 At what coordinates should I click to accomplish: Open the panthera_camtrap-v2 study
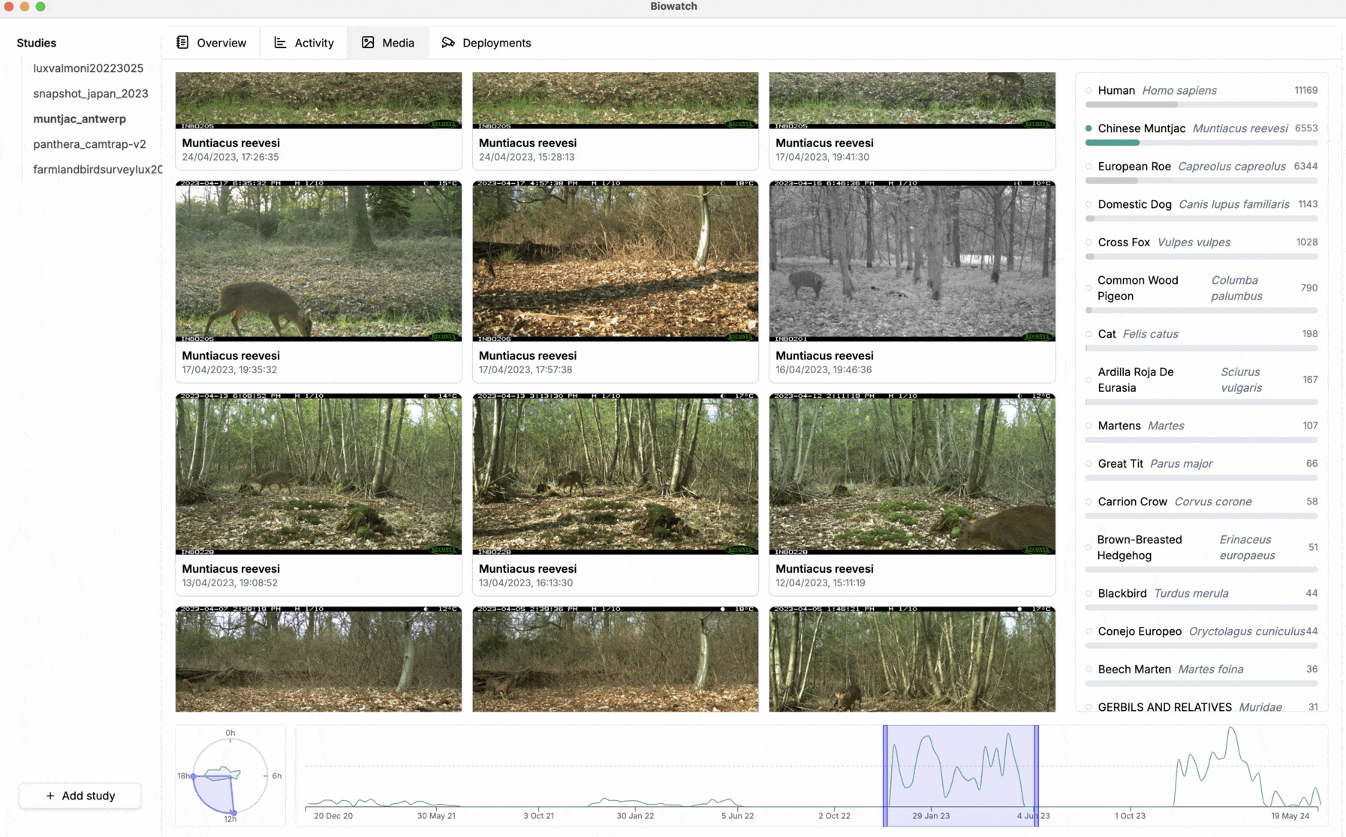(x=89, y=144)
